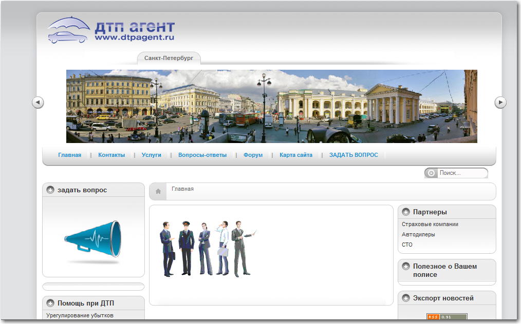Collapse the 'Партнеры' panel arrow
Screen dimensions: 521x324
point(406,212)
